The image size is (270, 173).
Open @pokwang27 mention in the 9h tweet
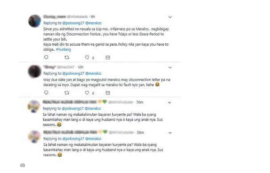point(73,23)
